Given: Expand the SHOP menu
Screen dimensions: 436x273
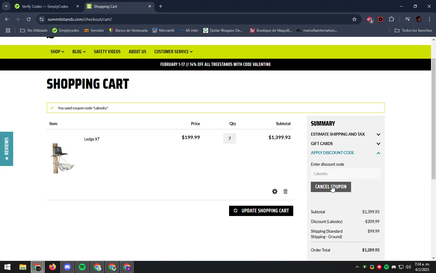Looking at the screenshot, I should [x=57, y=52].
